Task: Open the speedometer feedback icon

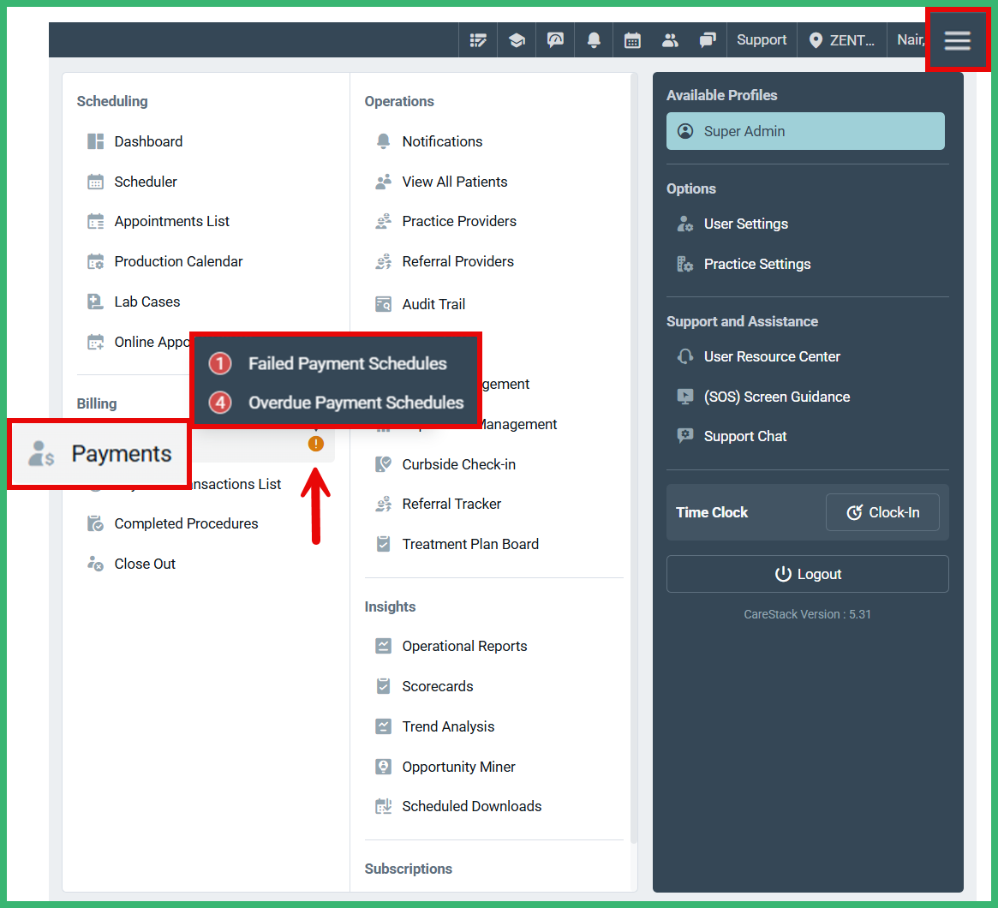Action: [x=554, y=39]
